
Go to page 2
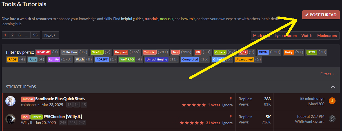12,35
